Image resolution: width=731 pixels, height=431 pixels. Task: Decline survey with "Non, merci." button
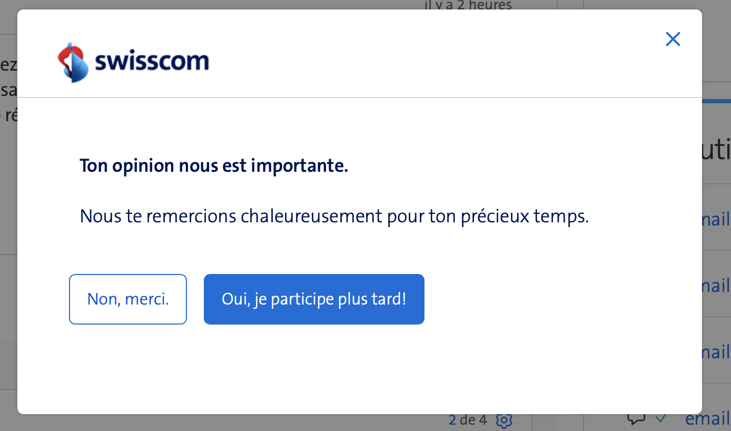(128, 299)
